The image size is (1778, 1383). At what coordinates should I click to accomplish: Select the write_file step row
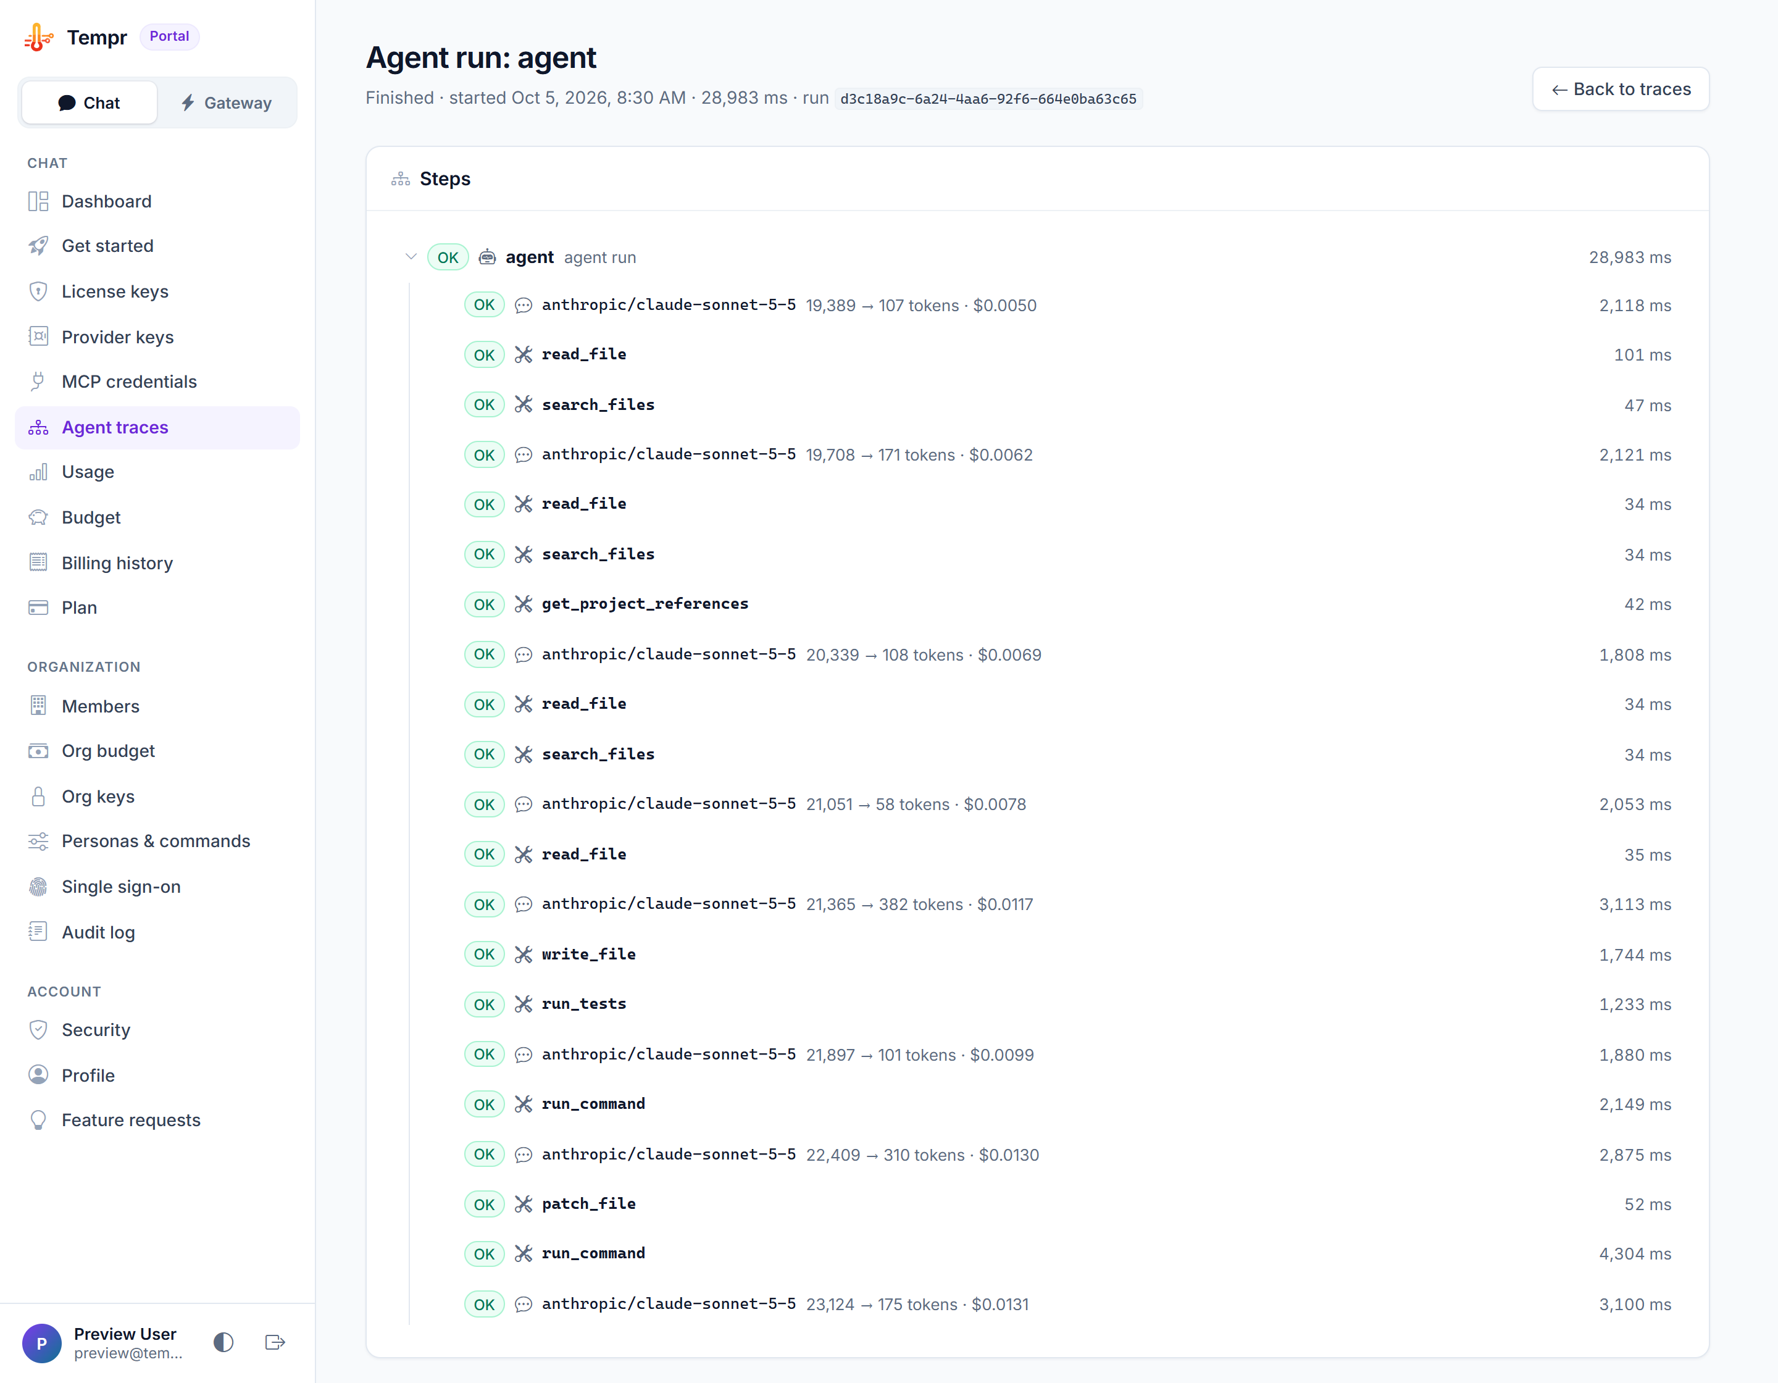1067,955
